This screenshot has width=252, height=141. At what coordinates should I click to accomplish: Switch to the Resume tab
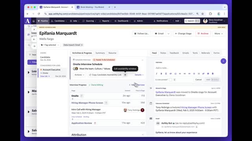point(112,53)
